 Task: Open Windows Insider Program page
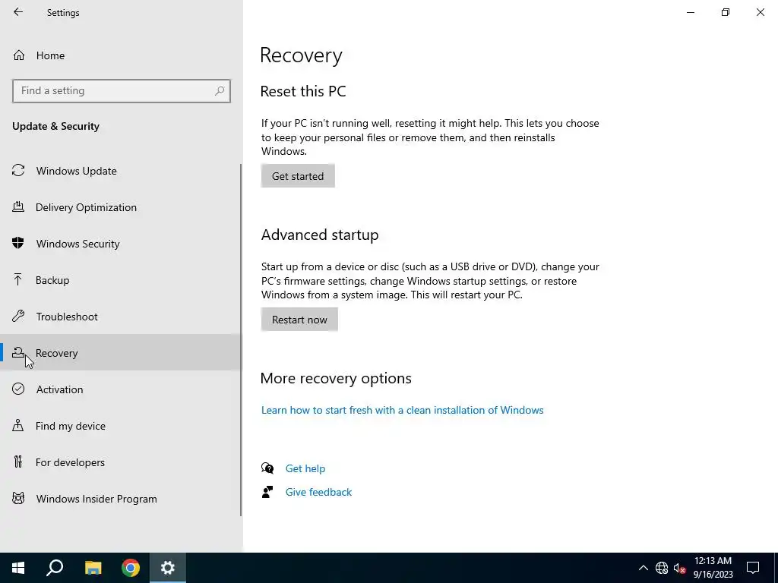(96, 499)
